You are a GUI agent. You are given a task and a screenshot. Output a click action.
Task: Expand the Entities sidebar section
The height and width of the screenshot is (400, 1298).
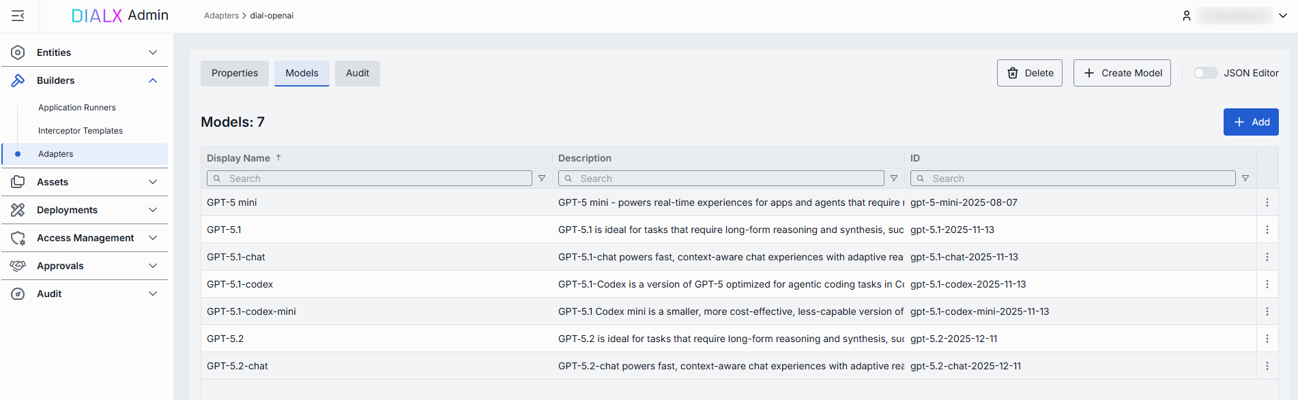(x=153, y=52)
